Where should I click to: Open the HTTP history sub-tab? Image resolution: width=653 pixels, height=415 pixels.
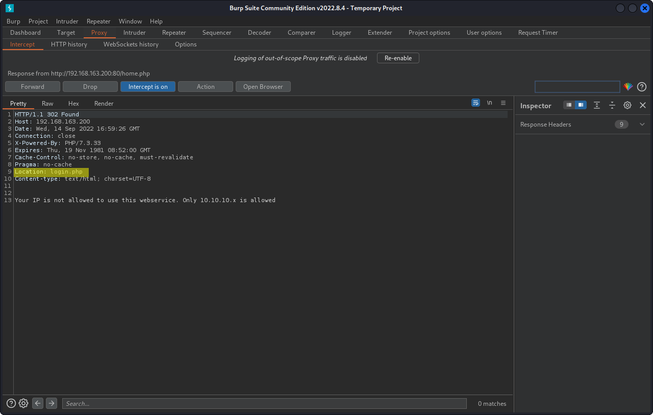pyautogui.click(x=69, y=44)
